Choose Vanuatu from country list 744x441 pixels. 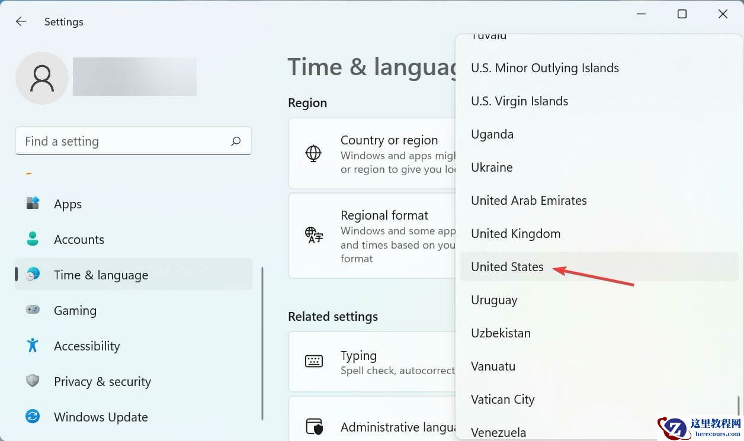tap(598, 366)
